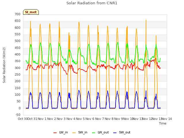The height and width of the screenshot is (138, 184).
Task: Click the -50 y-axis tick label
Action: (18, 115)
